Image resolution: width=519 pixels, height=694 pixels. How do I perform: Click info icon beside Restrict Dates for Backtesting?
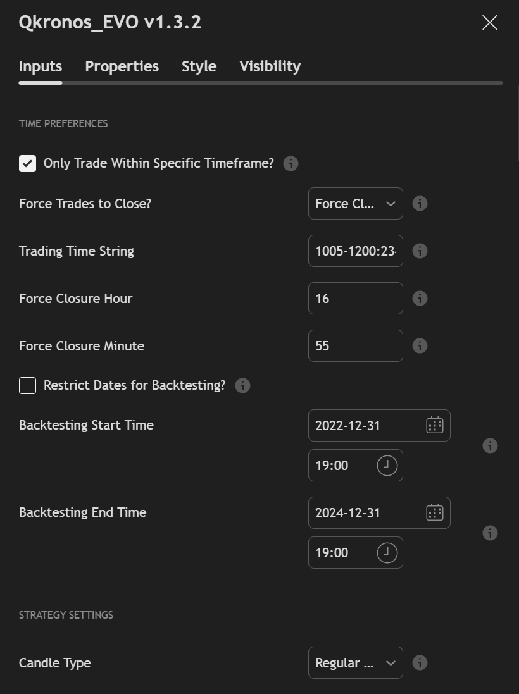[x=242, y=385]
